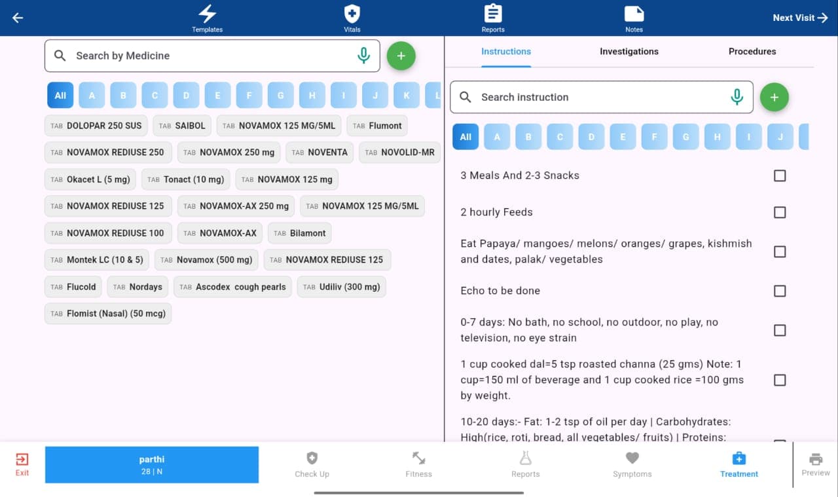Viewport: 838px width, 497px height.
Task: Switch to the Procedures tab
Action: click(x=752, y=51)
